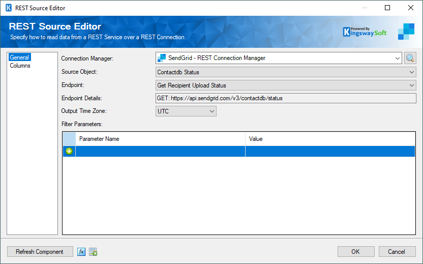The height and width of the screenshot is (264, 423).
Task: Click the Filter Parameters label
Action: point(82,124)
